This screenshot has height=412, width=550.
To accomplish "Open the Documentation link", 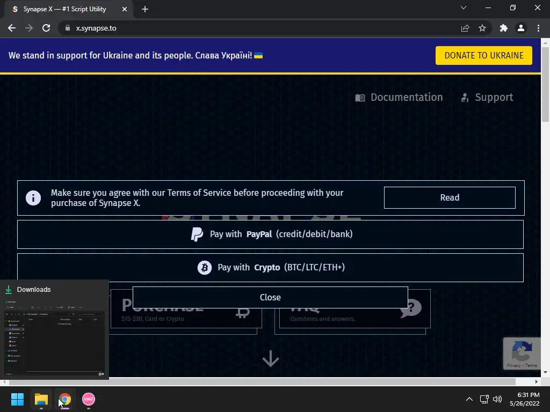I will coord(399,98).
